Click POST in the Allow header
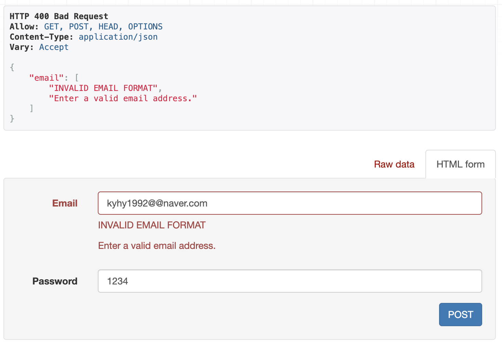Image resolution: width=502 pixels, height=346 pixels. click(79, 27)
